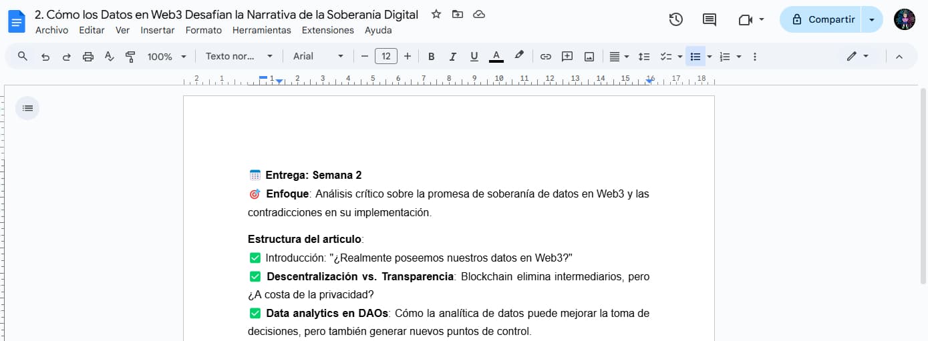928x341 pixels.
Task: Open the Herramientas menu
Action: 261,30
